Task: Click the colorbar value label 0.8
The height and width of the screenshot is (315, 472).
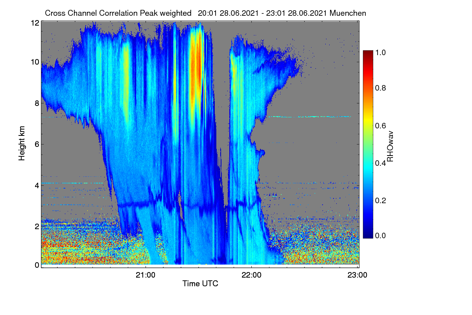Action: pyautogui.click(x=380, y=88)
